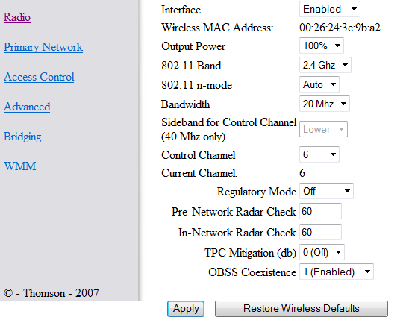Viewport: 409px width, 326px height.
Task: Open the Radio settings link
Action: pyautogui.click(x=17, y=17)
